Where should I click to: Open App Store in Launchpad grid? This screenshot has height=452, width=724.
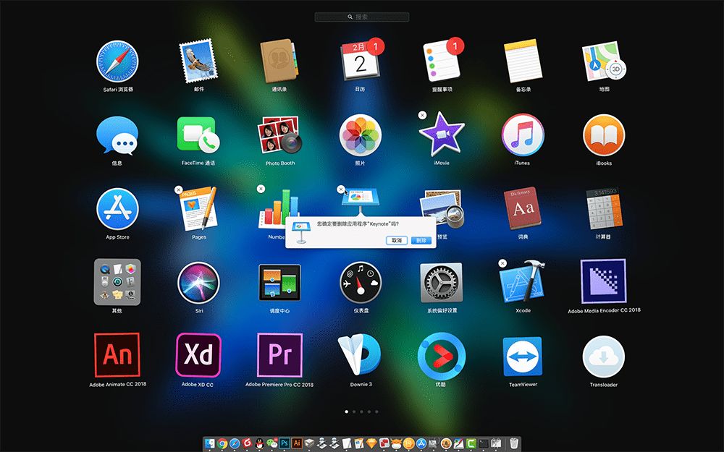117,209
